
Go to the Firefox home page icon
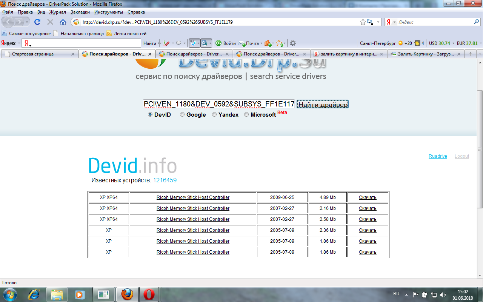63,22
